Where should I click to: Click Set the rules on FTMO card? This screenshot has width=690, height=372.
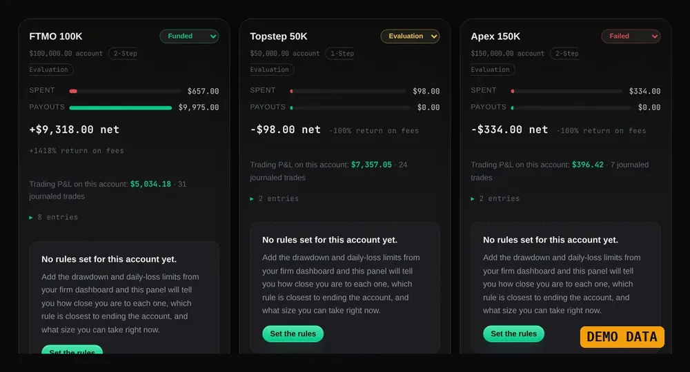pos(72,349)
